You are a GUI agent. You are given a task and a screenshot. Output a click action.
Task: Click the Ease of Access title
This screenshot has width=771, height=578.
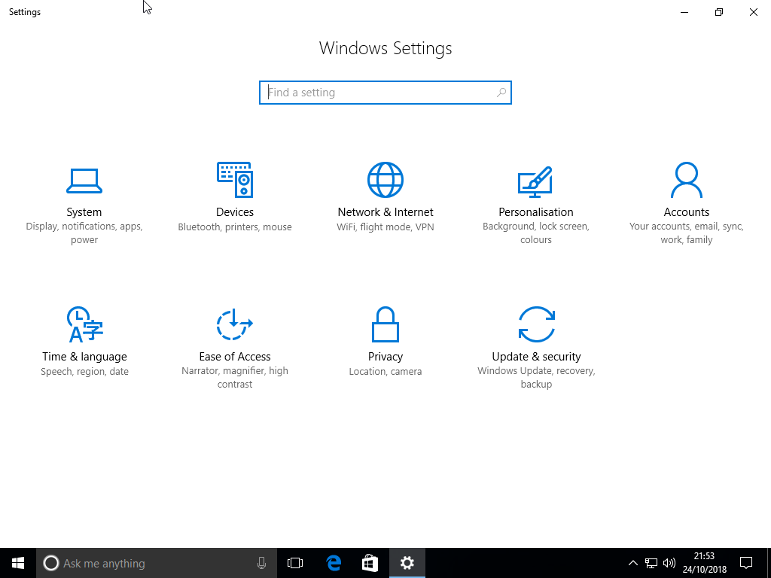pos(235,356)
